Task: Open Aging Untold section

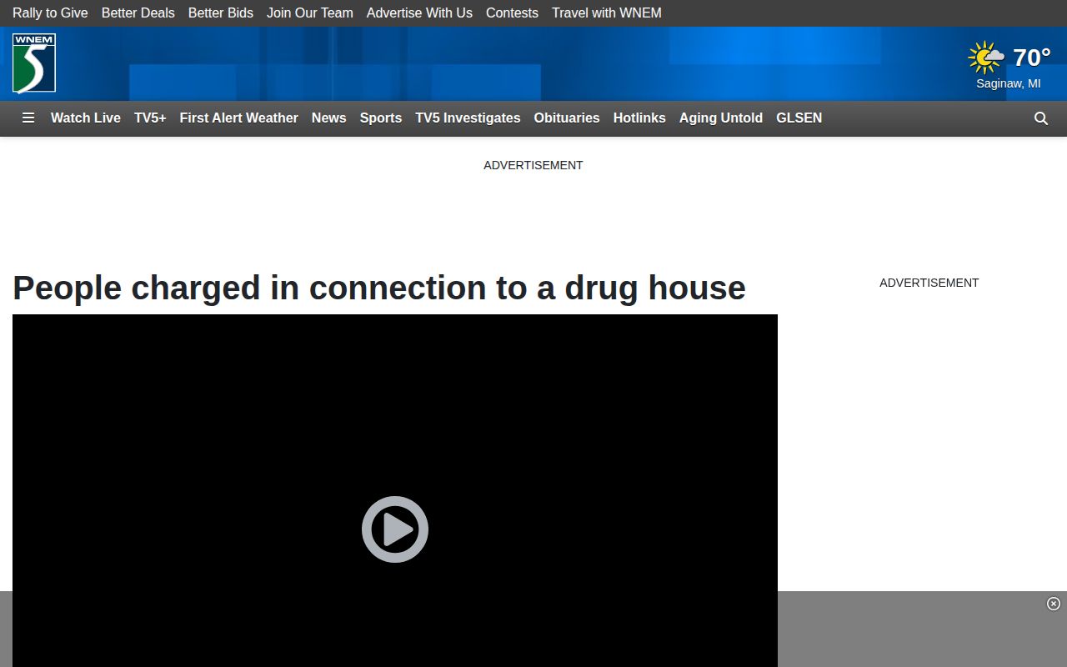Action: point(721,118)
